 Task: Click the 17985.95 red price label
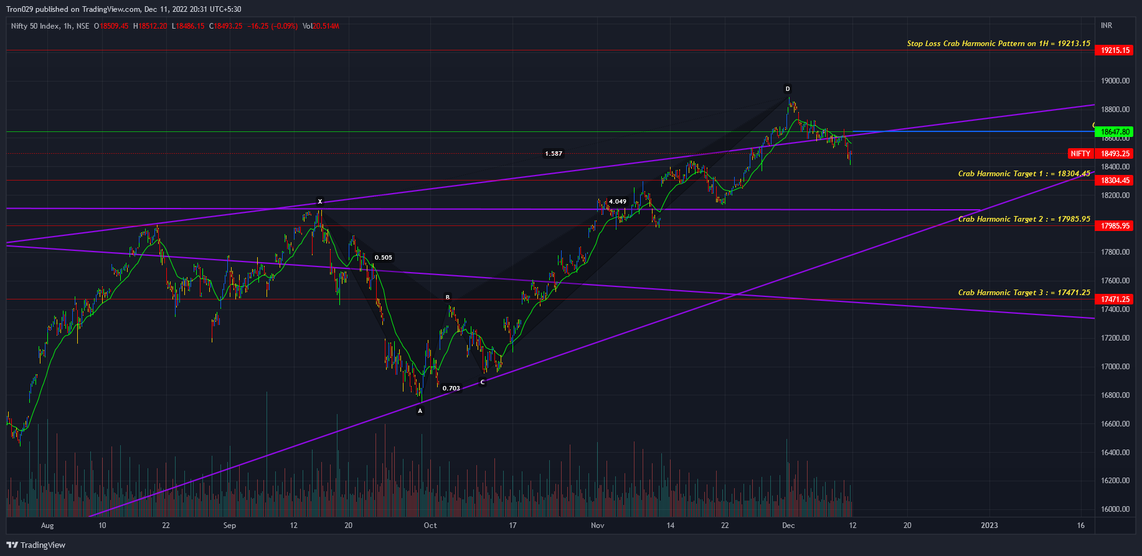(x=1114, y=226)
